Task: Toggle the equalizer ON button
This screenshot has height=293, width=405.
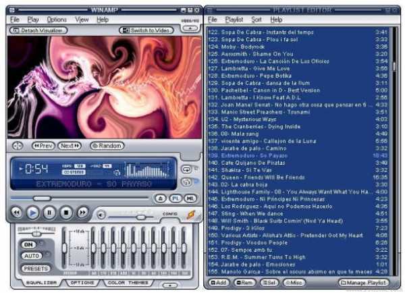Action: pyautogui.click(x=28, y=244)
